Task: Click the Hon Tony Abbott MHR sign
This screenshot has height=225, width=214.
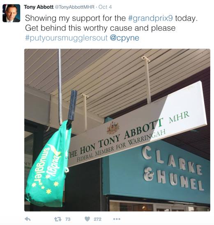Action: 137,124
